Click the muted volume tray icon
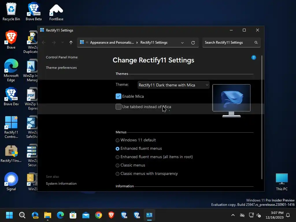The width and height of the screenshot is (296, 222). click(259, 215)
